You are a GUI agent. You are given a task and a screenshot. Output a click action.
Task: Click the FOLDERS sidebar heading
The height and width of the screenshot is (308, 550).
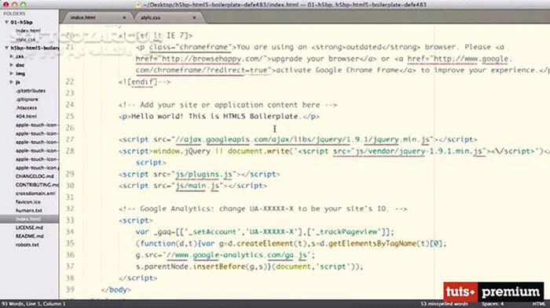tap(14, 13)
